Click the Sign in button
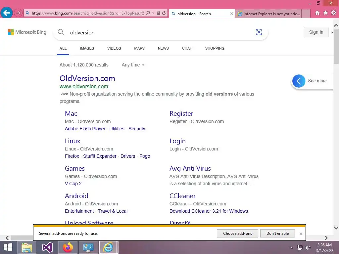The height and width of the screenshot is (254, 339). click(316, 32)
